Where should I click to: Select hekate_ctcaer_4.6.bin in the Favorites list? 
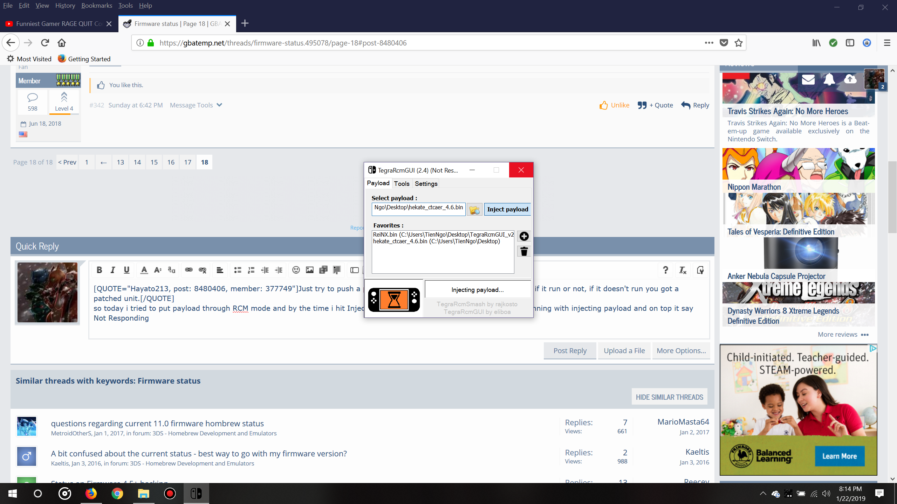pos(437,241)
